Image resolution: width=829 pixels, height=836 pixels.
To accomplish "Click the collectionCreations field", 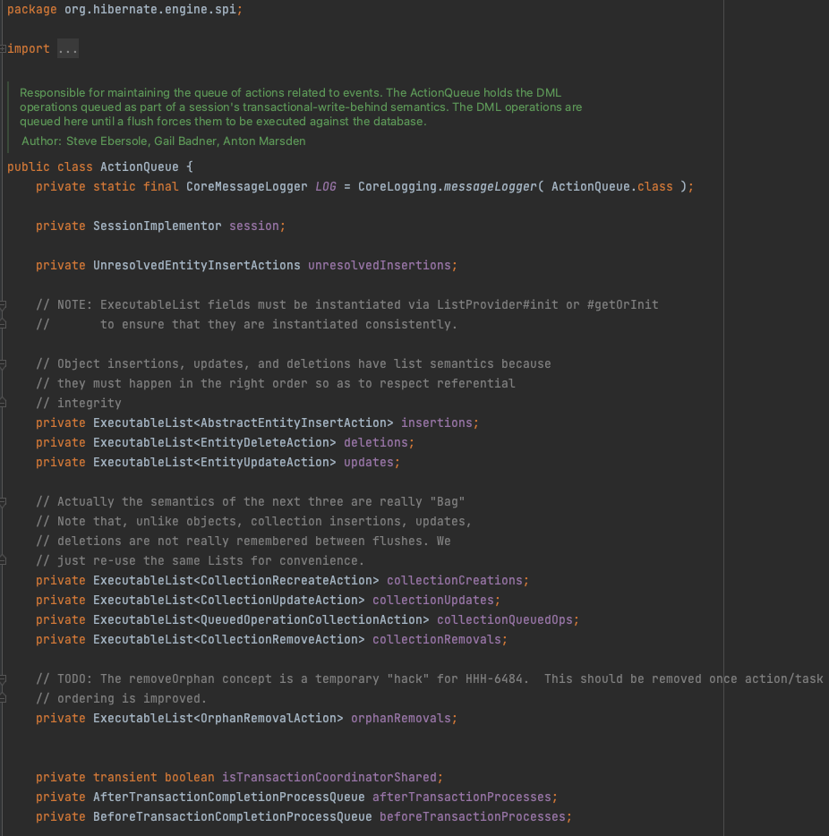I will (454, 581).
